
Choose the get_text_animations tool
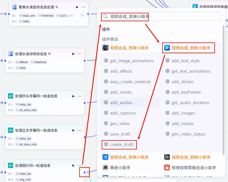pyautogui.click(x=188, y=71)
